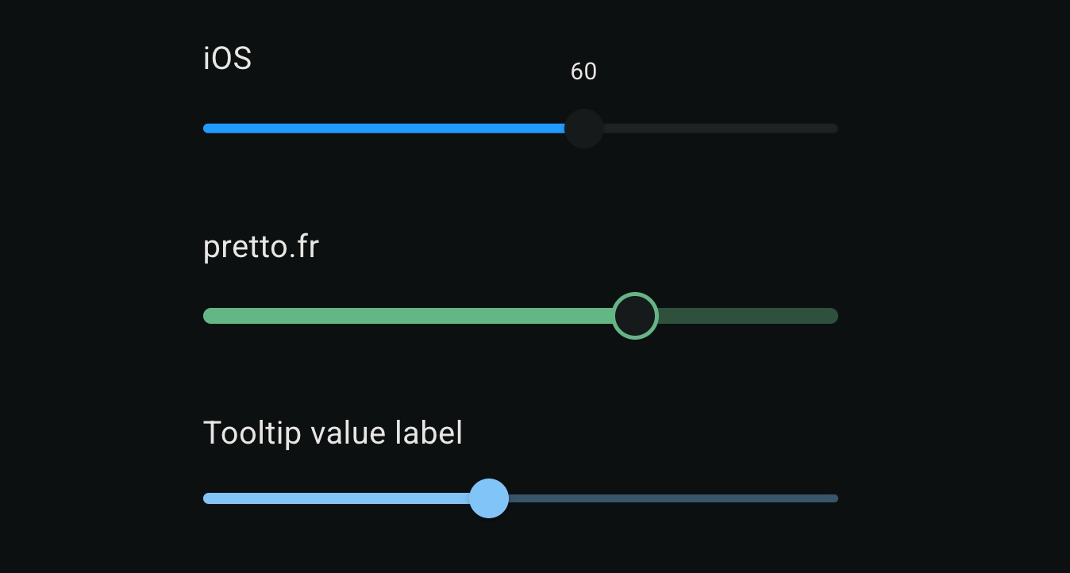This screenshot has height=573, width=1070.
Task: Click the "pretto.fr" slider heading
Action: [261, 247]
